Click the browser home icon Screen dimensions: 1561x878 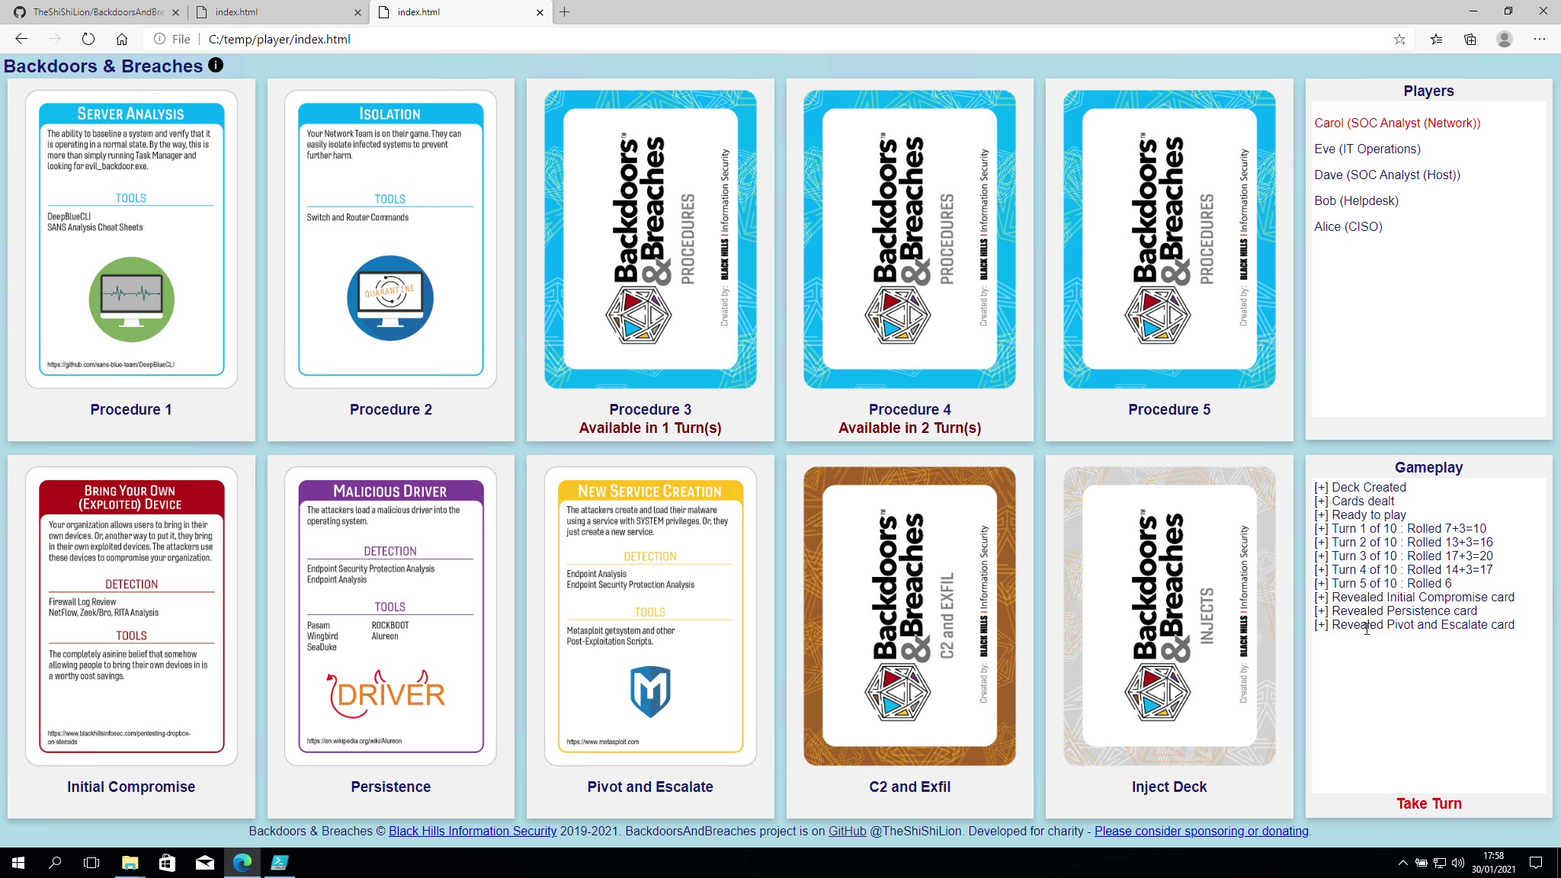click(122, 39)
